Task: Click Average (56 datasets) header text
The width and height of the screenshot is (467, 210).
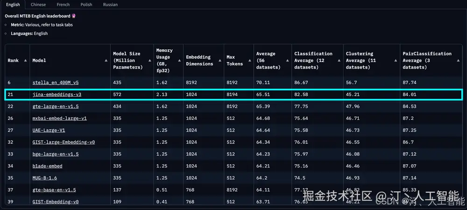Action: coord(269,60)
